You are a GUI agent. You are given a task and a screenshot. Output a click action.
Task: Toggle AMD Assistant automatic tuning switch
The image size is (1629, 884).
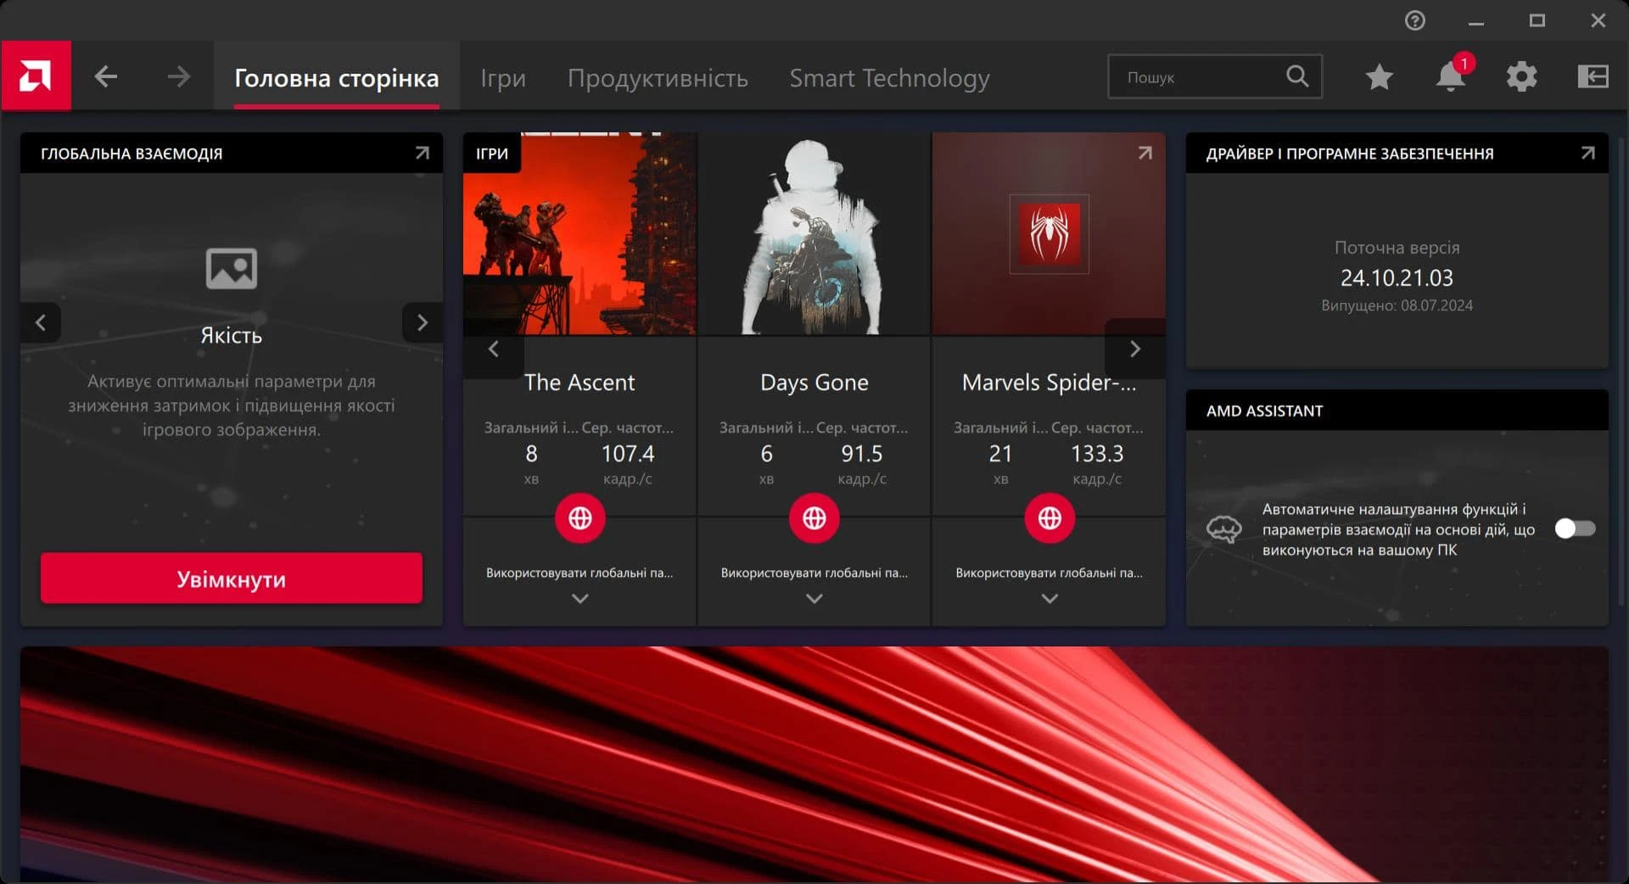click(1575, 529)
